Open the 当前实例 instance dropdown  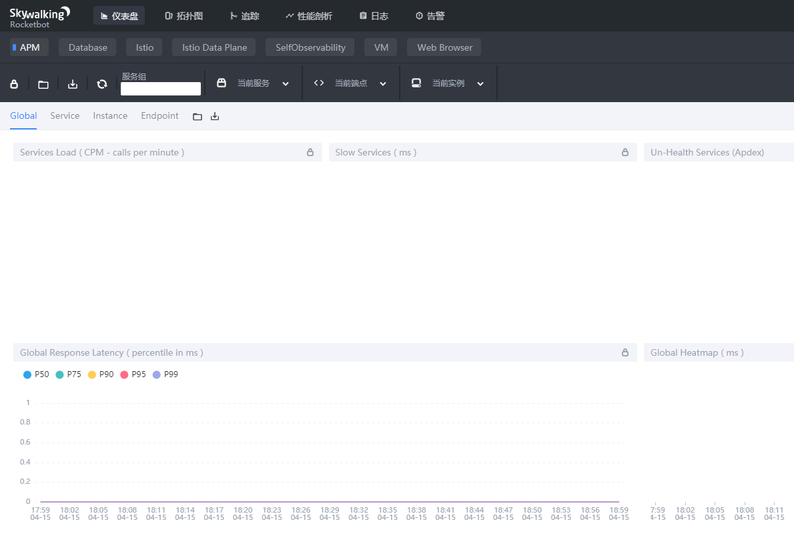(480, 83)
